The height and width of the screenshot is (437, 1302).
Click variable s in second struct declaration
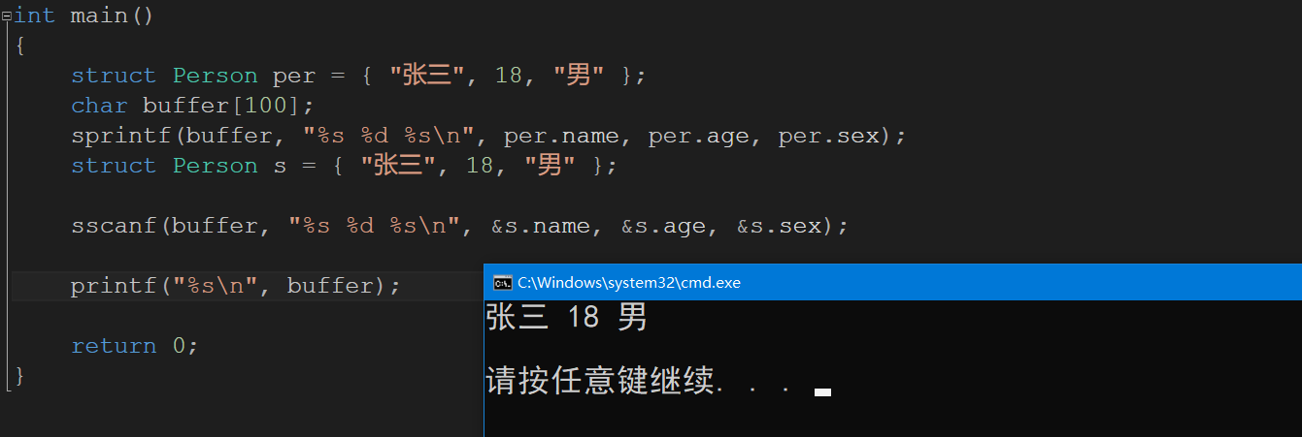click(x=280, y=166)
